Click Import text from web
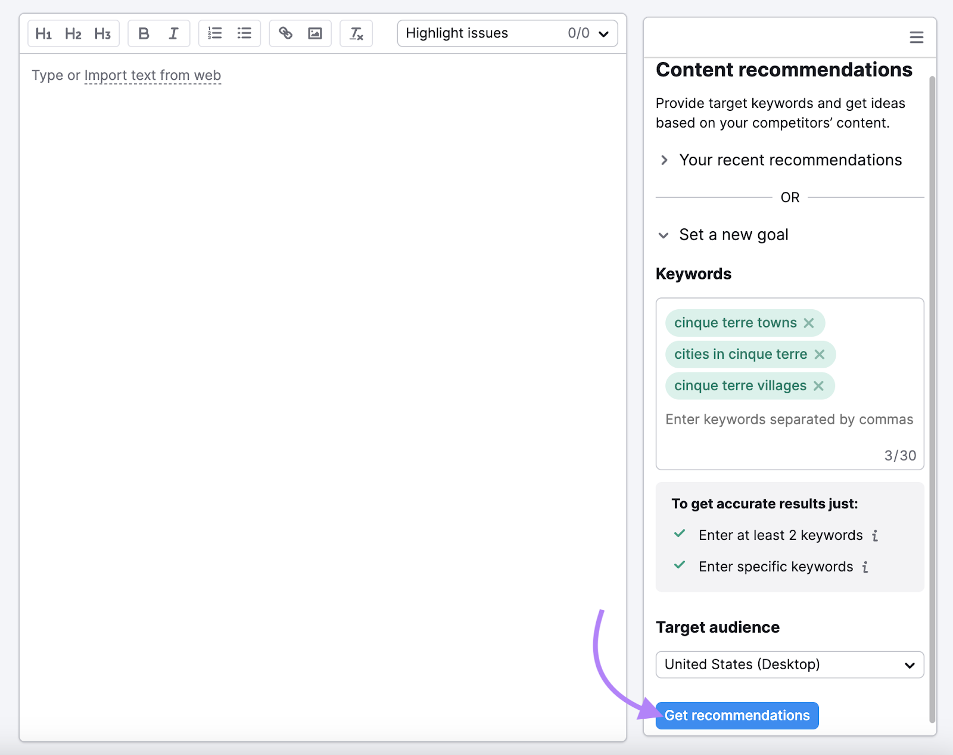This screenshot has height=755, width=953. 152,75
